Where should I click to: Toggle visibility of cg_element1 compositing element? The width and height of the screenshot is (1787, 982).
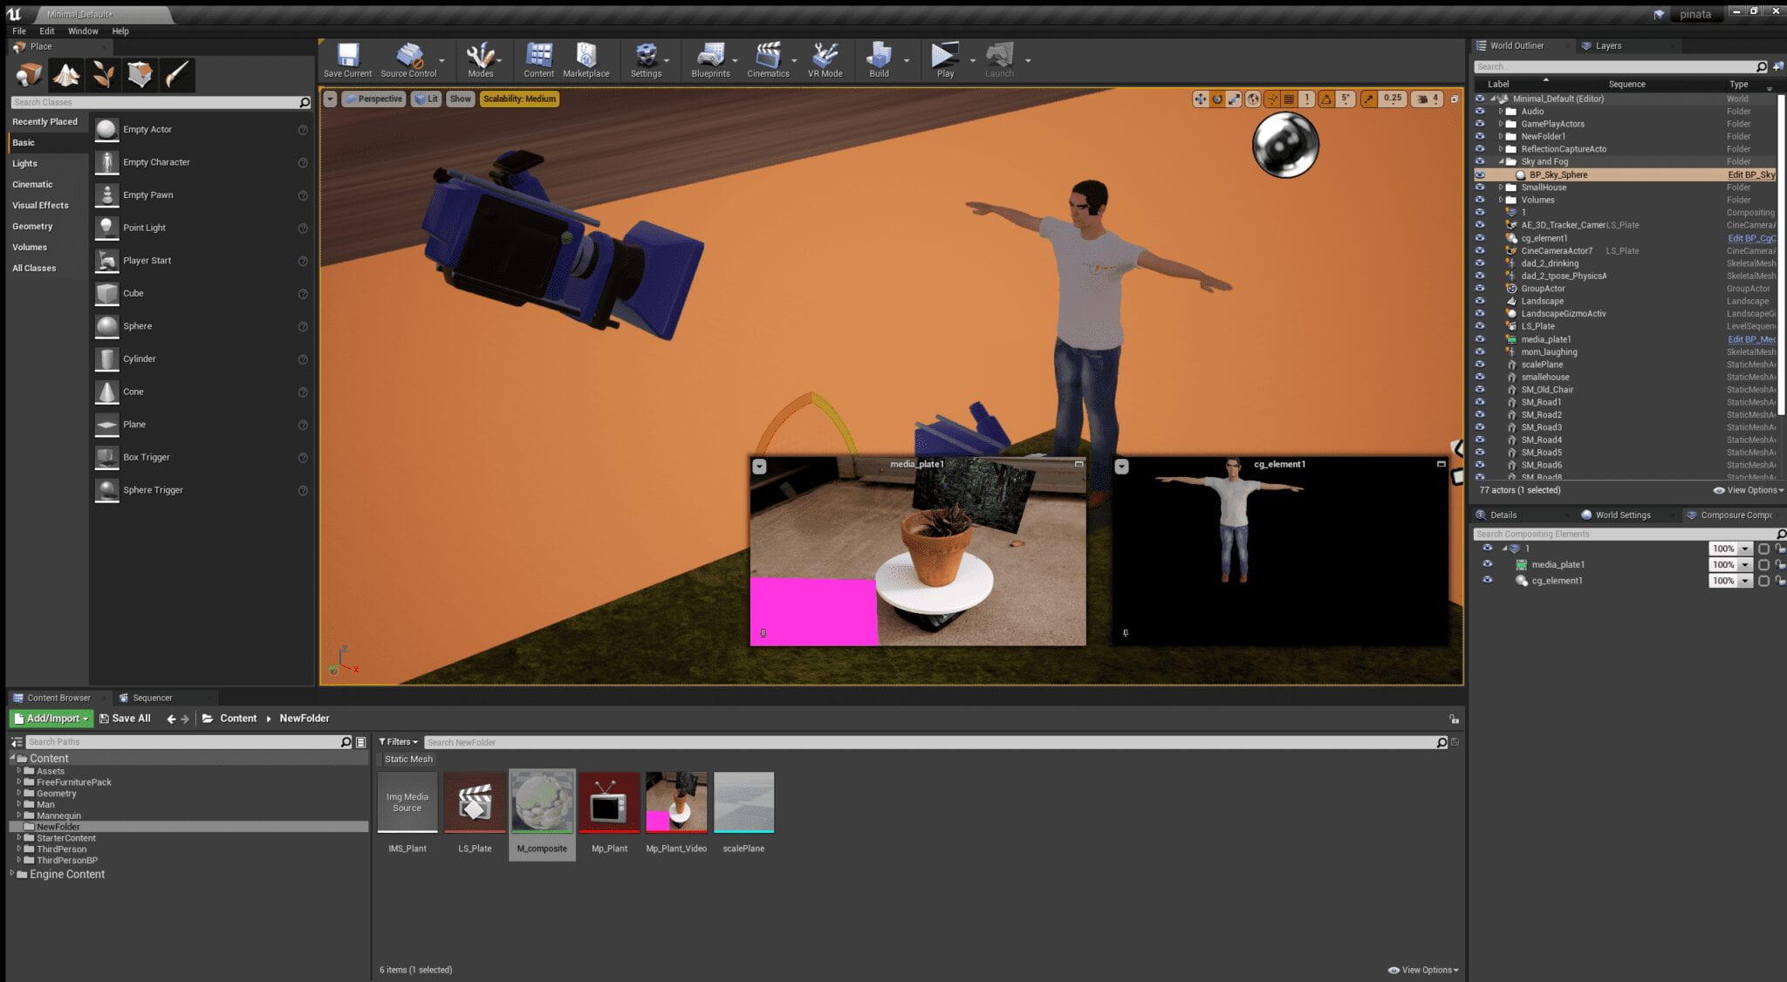(1488, 580)
